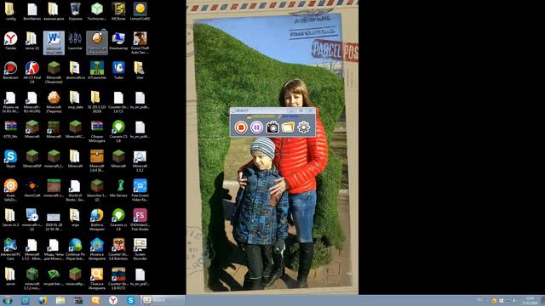Open the atomcraft.ru folder

point(75,71)
